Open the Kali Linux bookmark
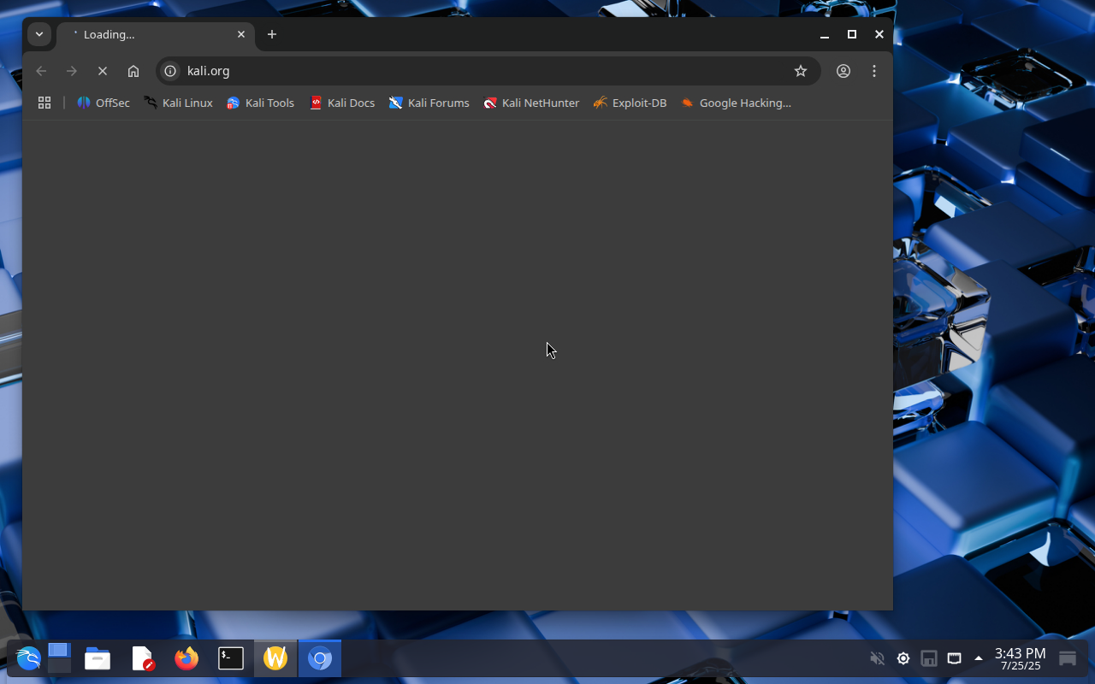1095x684 pixels. coord(178,103)
